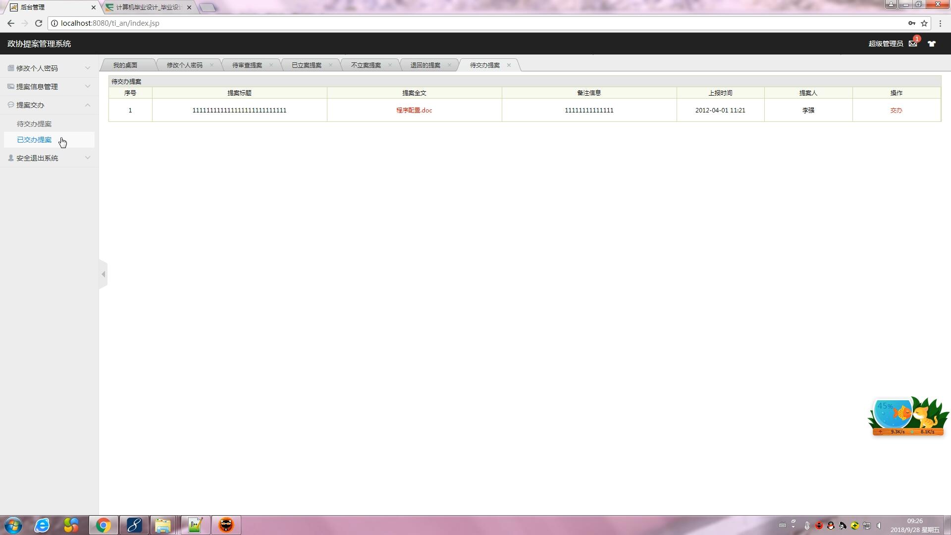Reload the page with refresh icon
Viewport: 951px width, 535px height.
click(x=39, y=23)
